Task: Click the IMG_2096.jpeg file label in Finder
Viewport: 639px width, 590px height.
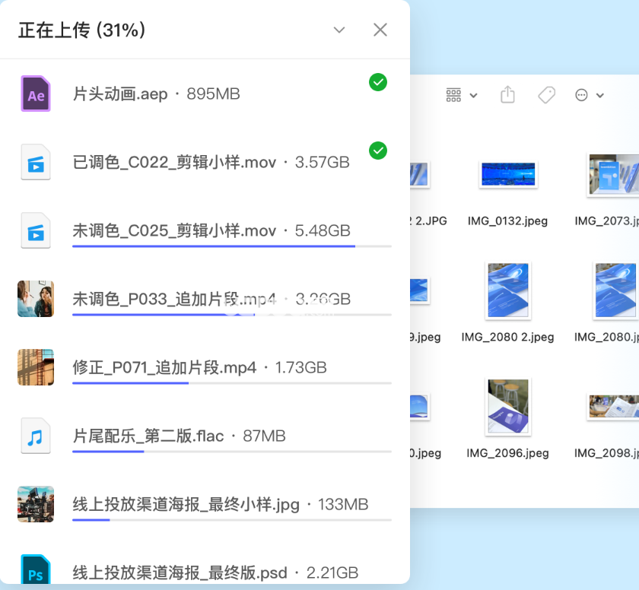Action: 508,453
